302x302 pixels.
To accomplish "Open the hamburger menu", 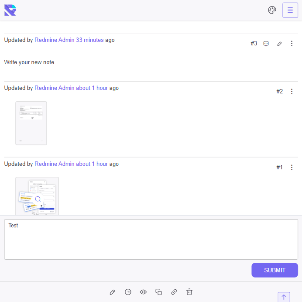I will click(x=290, y=10).
